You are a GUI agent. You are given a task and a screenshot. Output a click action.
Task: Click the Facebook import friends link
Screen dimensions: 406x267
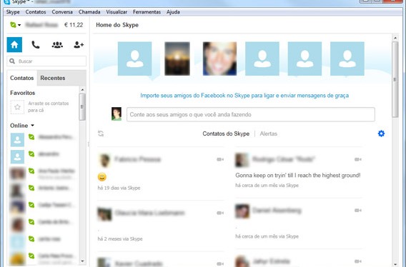[x=244, y=96]
